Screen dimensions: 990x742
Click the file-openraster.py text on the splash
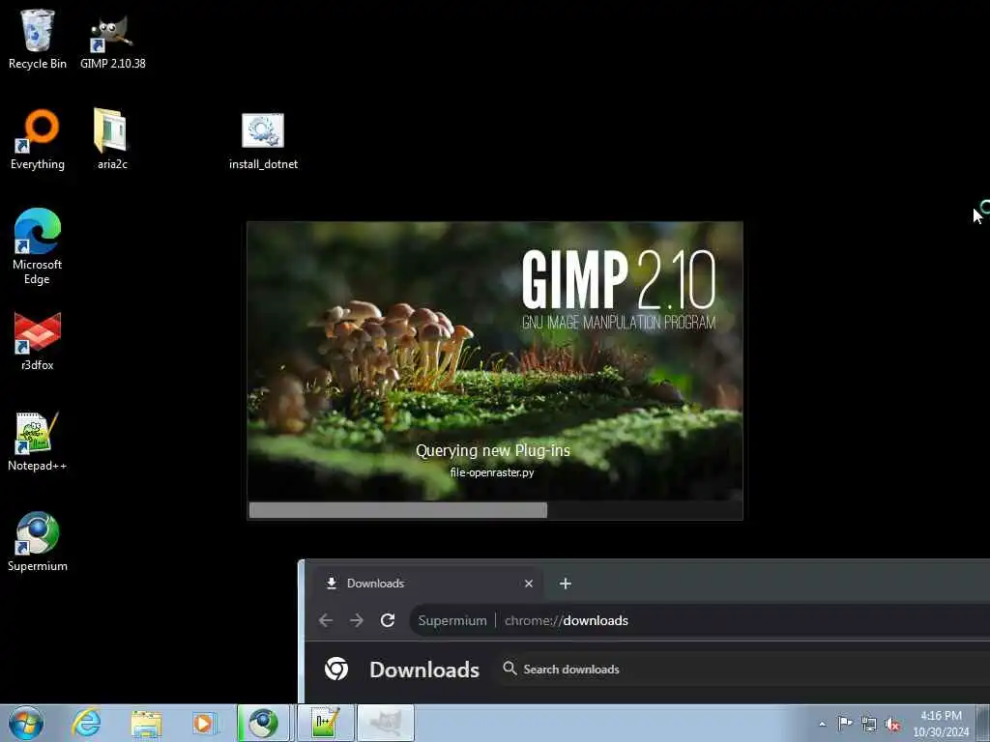pos(492,471)
